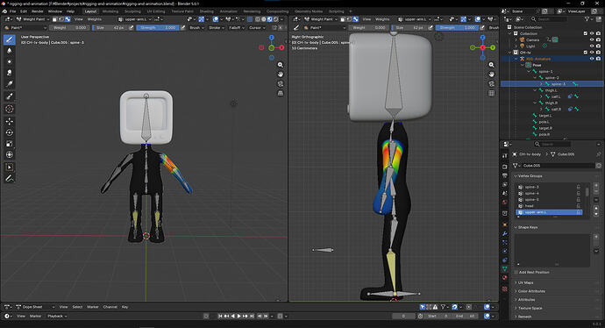Viewport: 605px width, 328px height.
Task: Enable the Add Rest Position checkbox
Action: pos(516,272)
